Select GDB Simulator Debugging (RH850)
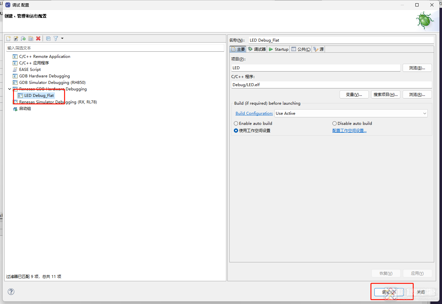 [x=52, y=83]
